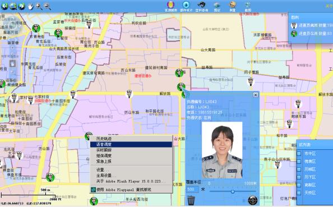This screenshot has width=333, height=207.
Task: Click the forward arrow navigation icon
Action: [21, 6]
